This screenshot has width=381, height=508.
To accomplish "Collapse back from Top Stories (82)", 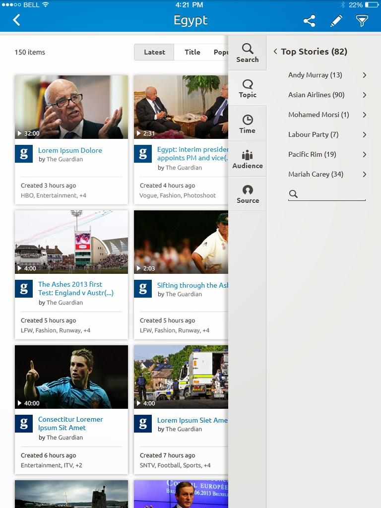I will point(275,51).
